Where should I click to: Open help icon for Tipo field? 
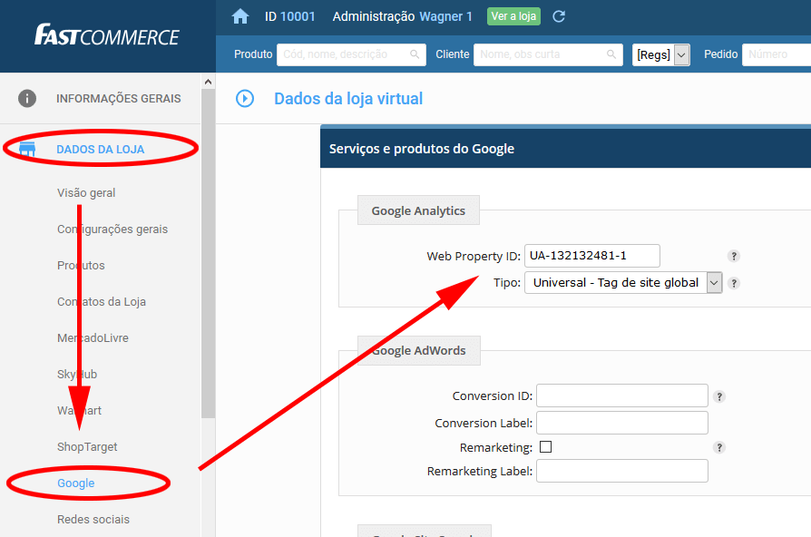click(x=733, y=284)
